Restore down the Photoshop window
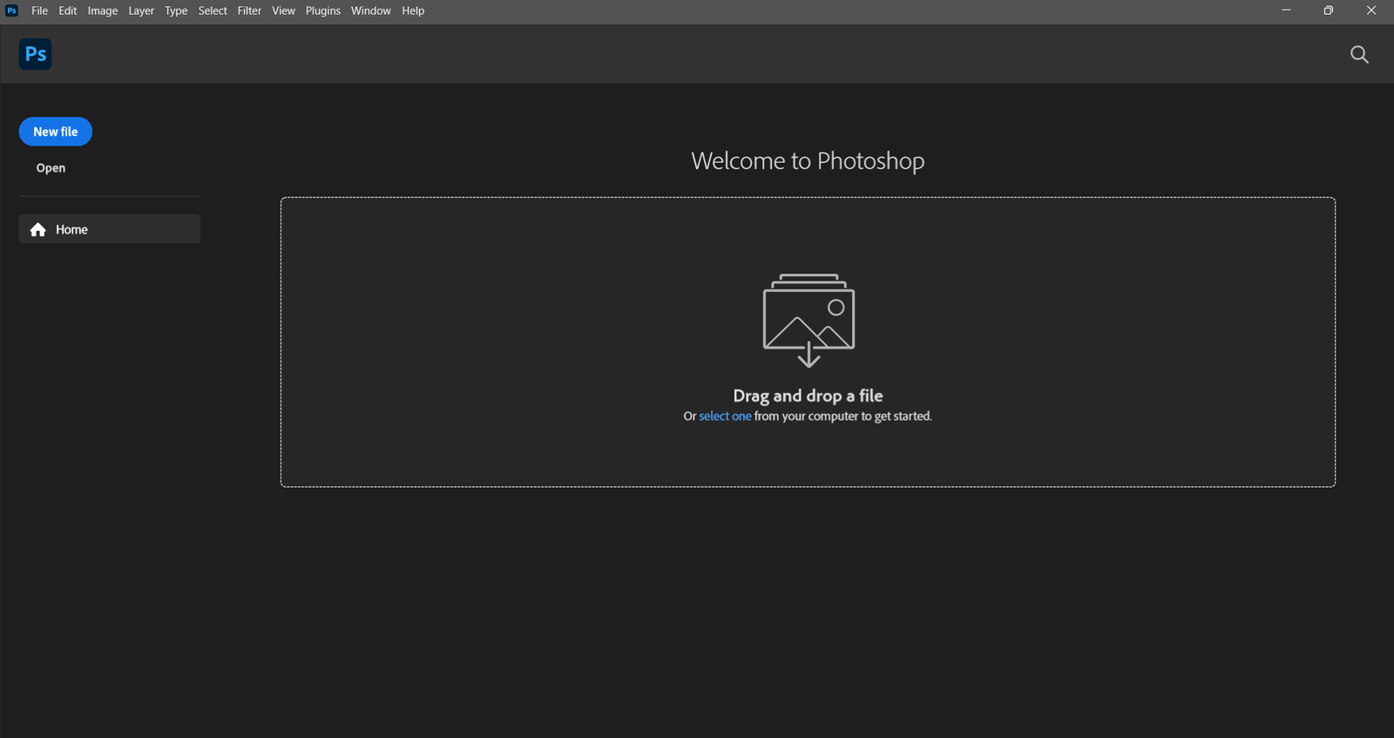This screenshot has width=1394, height=738. pyautogui.click(x=1328, y=10)
